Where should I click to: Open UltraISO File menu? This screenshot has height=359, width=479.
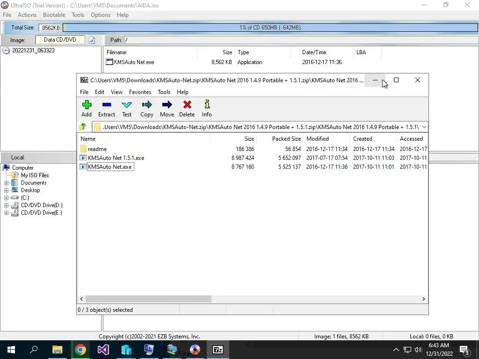tap(7, 14)
